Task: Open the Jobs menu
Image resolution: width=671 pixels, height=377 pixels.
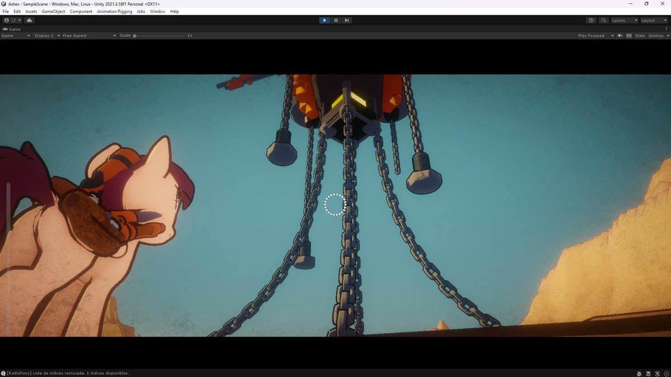Action: pyautogui.click(x=141, y=11)
